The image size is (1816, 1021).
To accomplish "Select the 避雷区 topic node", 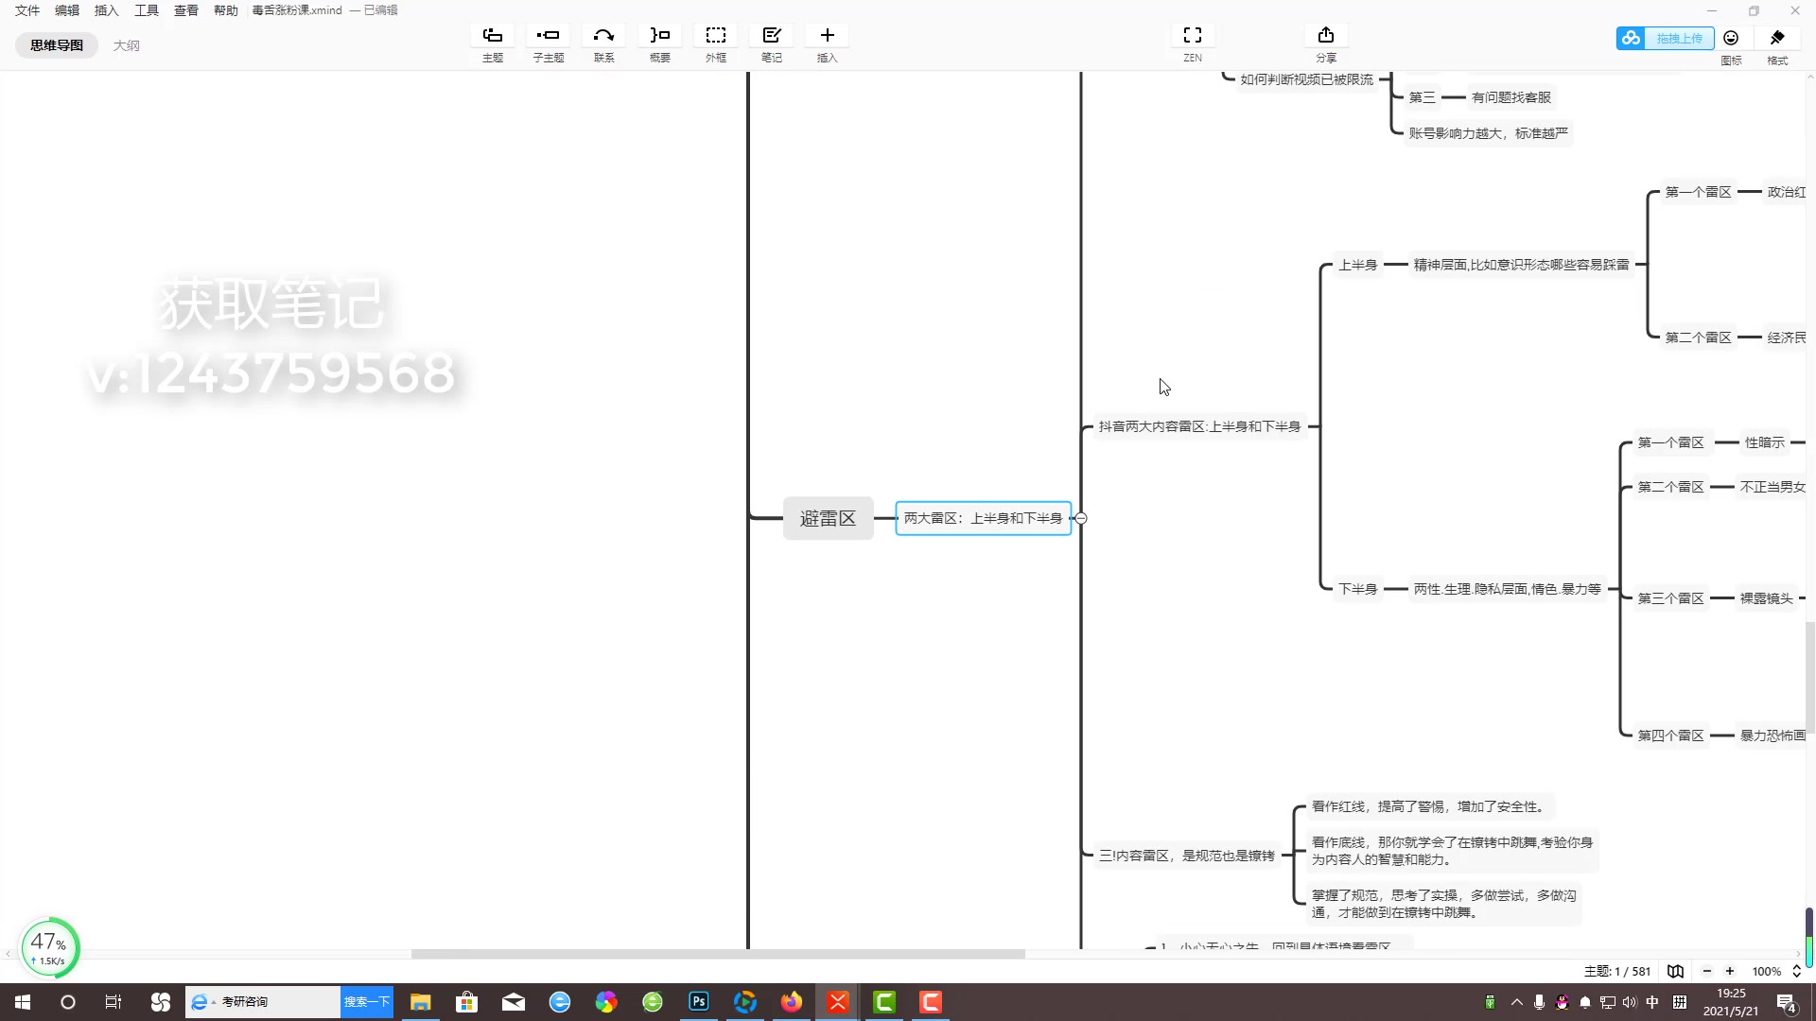I will [x=828, y=518].
